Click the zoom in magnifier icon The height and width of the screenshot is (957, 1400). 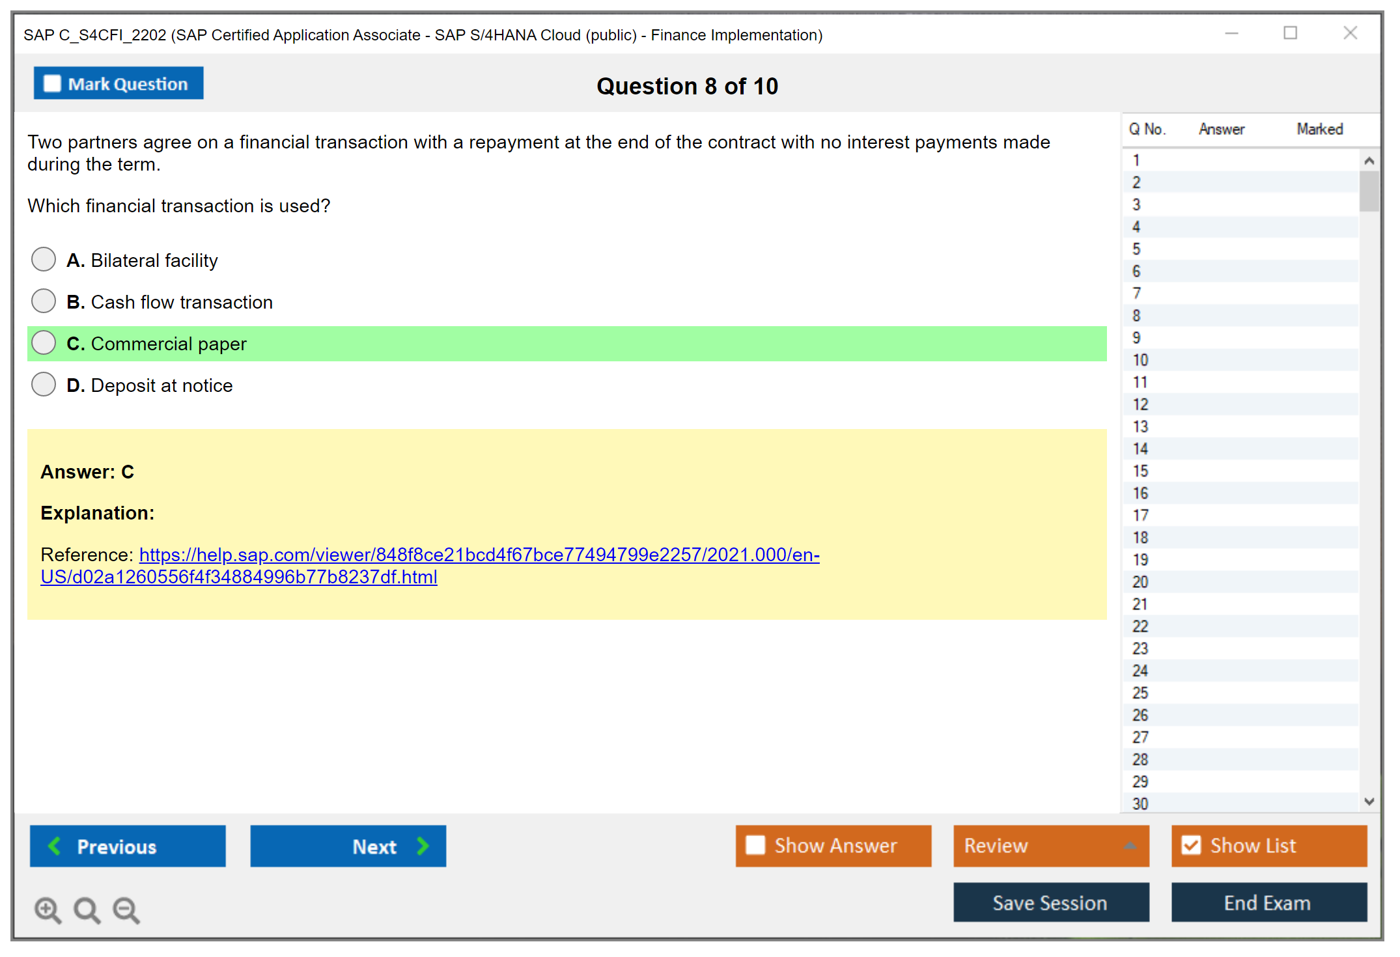point(48,909)
